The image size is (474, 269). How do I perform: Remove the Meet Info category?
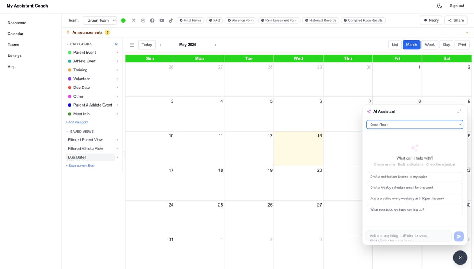tap(117, 114)
